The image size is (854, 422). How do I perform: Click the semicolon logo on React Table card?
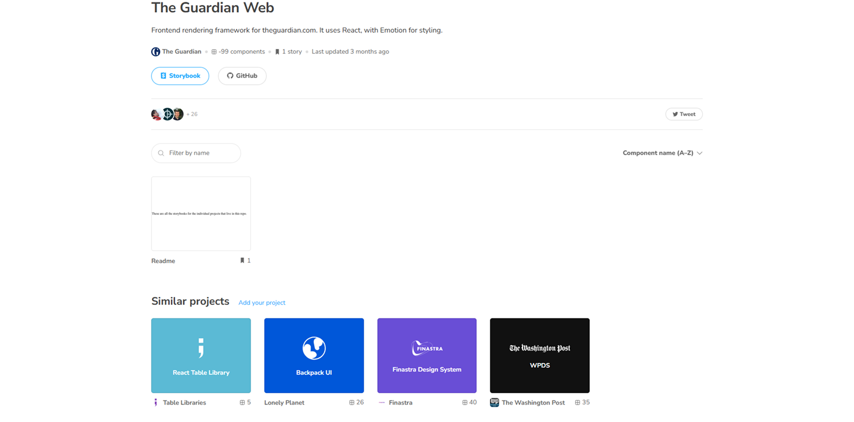point(201,348)
